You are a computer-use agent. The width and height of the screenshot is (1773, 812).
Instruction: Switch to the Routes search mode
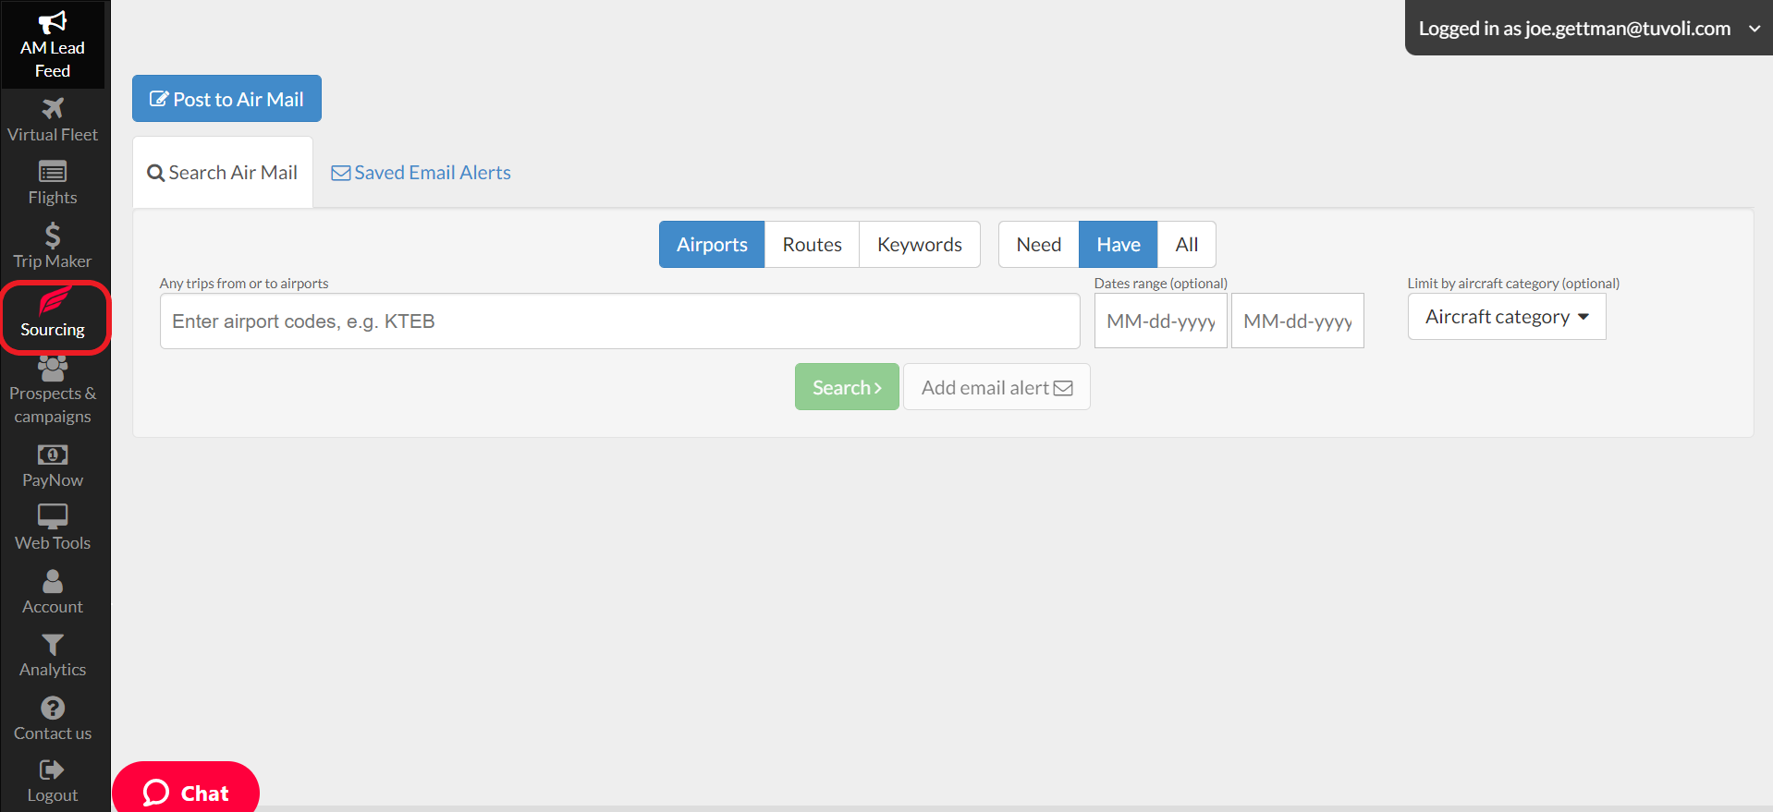[x=812, y=245]
